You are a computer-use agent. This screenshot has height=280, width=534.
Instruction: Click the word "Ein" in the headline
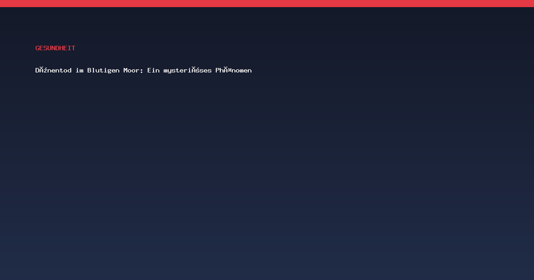154,70
